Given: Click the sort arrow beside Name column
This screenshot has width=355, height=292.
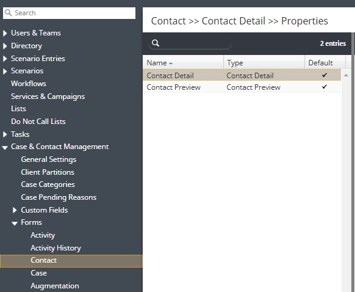Looking at the screenshot, I should tap(171, 64).
